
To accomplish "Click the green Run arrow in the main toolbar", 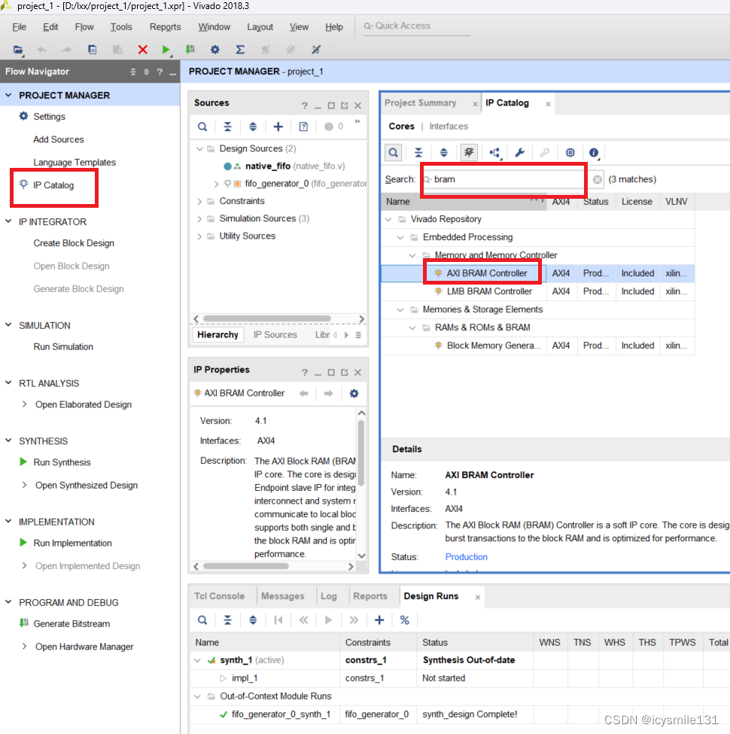I will pyautogui.click(x=166, y=50).
